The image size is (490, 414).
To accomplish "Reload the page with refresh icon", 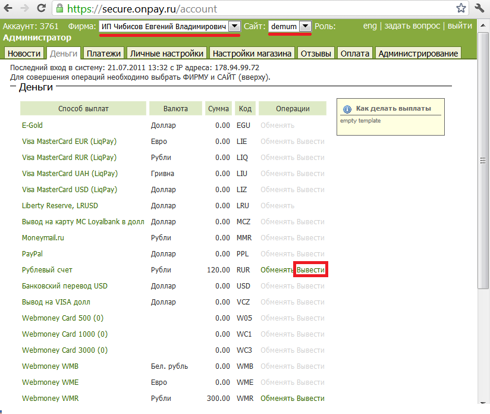I will tap(41, 9).
